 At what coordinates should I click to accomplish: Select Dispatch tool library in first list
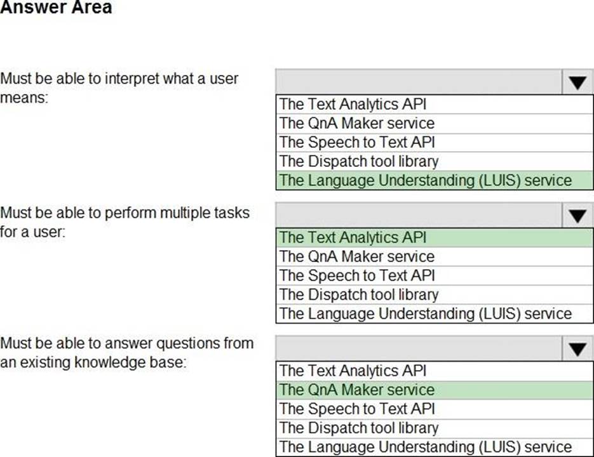click(435, 161)
